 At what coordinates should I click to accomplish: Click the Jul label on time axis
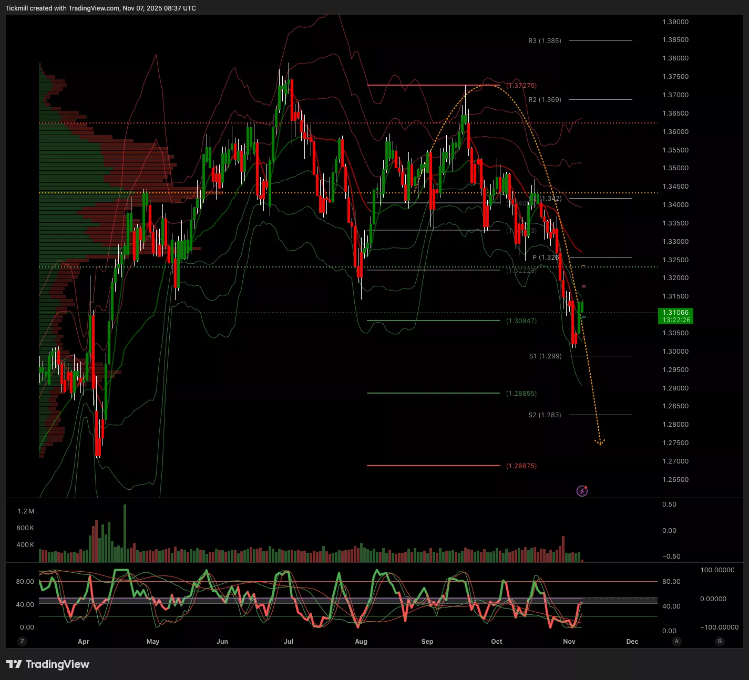(x=289, y=642)
